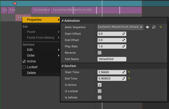This screenshot has height=109, width=169.
Task: Browse to Anim Sequence asset with magnifier
Action: tap(153, 27)
